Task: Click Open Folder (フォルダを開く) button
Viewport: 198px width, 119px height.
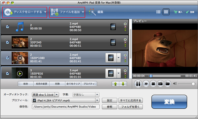Action: pos(131,107)
